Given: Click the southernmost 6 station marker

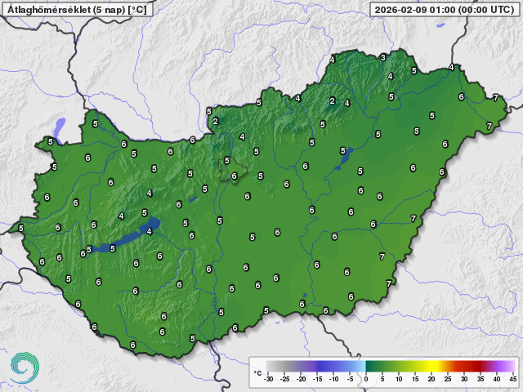Looking at the screenshot, I should (132, 345).
